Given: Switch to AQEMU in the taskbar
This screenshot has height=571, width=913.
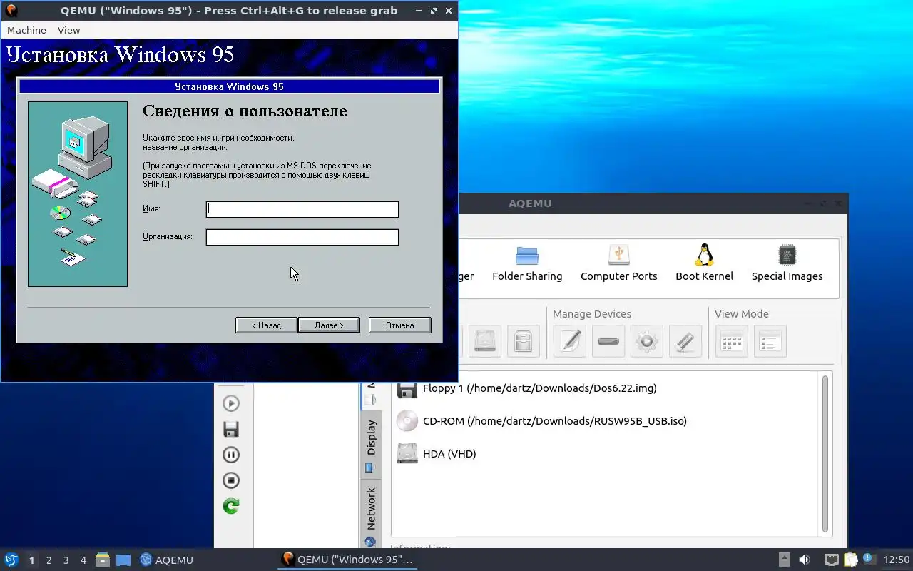Looking at the screenshot, I should point(167,560).
